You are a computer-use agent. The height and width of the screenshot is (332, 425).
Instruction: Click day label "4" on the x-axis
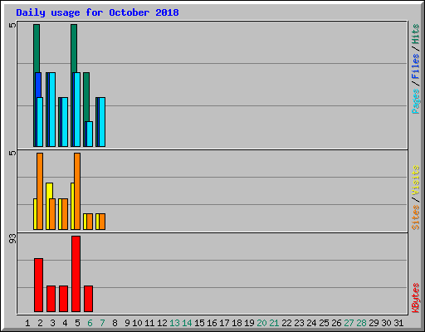tap(65, 323)
